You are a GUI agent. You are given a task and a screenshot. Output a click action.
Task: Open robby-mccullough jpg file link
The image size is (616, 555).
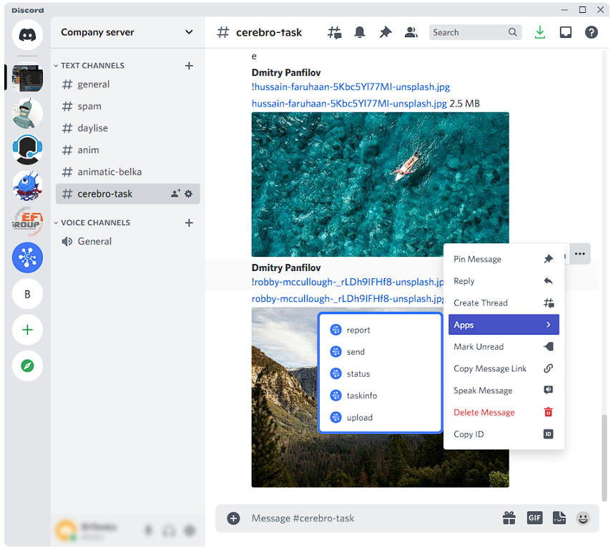[x=348, y=299]
